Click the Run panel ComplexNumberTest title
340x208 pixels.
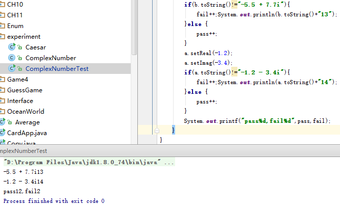pos(23,151)
